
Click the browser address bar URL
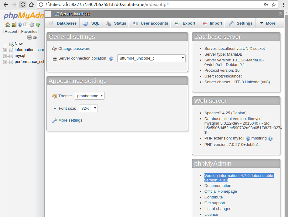click(x=107, y=5)
